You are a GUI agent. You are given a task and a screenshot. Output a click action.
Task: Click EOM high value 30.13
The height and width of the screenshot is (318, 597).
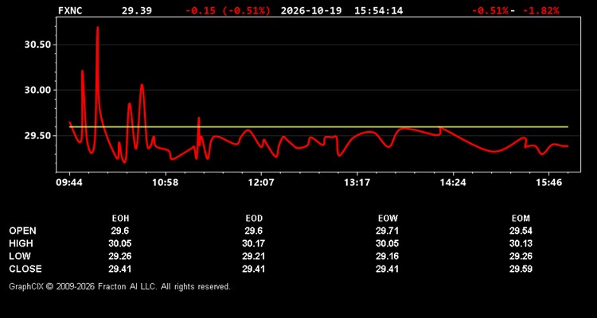[x=521, y=243]
